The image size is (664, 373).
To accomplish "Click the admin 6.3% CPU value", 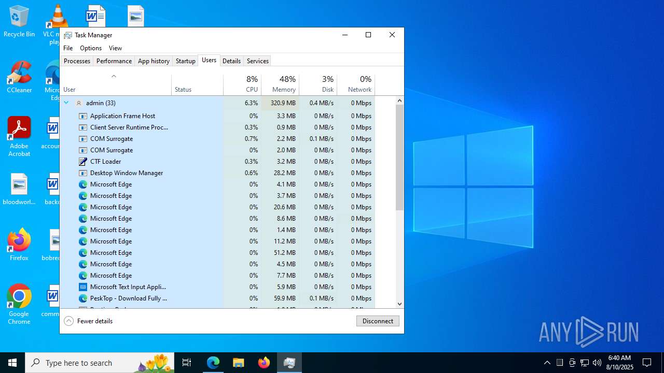I will (251, 103).
